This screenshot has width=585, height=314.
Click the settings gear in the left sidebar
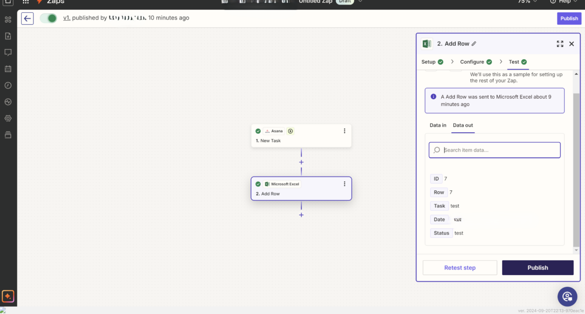8,118
